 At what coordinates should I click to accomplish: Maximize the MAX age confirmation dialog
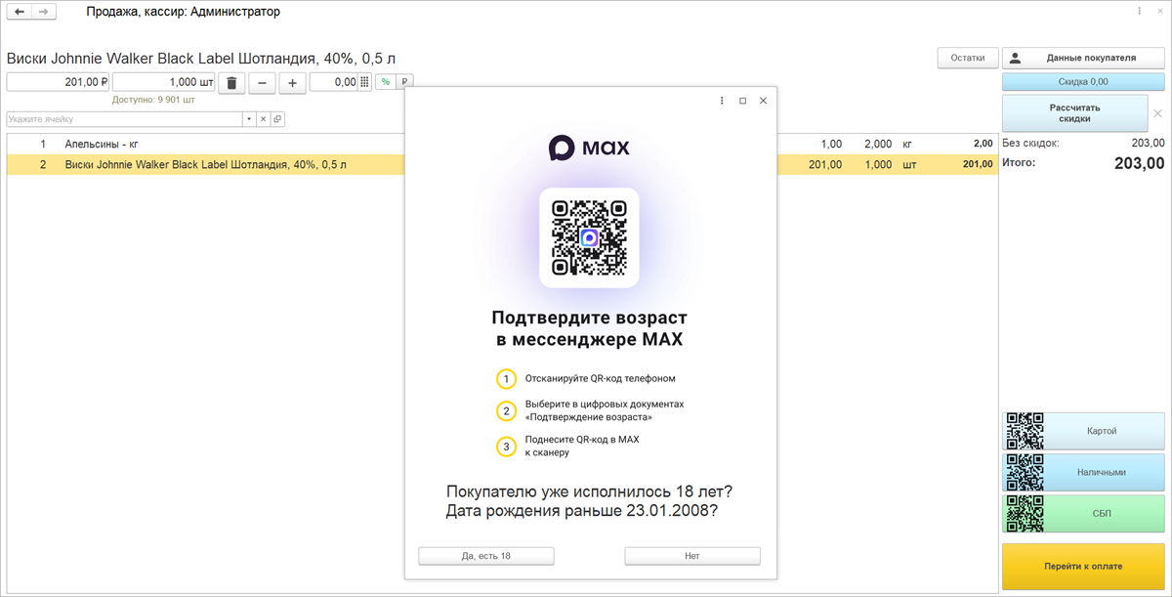(743, 101)
